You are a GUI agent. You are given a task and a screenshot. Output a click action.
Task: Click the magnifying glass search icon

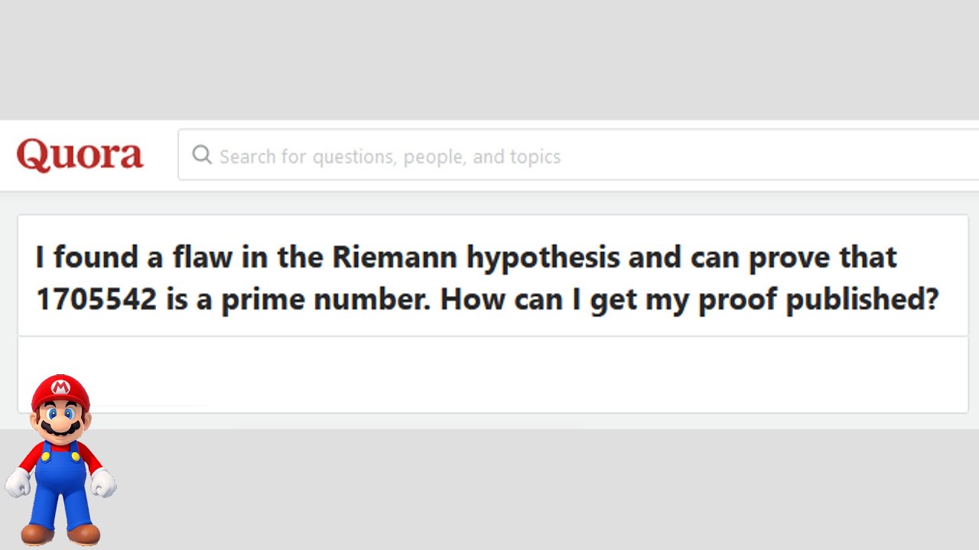tap(202, 155)
